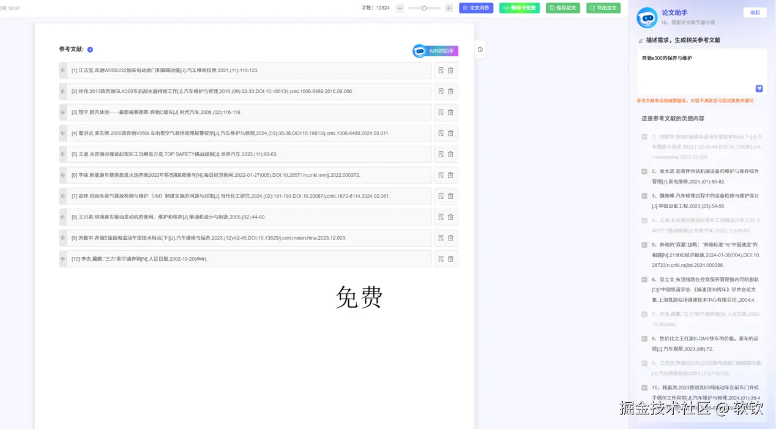Toggle checkbox for suggestion 4 王迪

644,220
